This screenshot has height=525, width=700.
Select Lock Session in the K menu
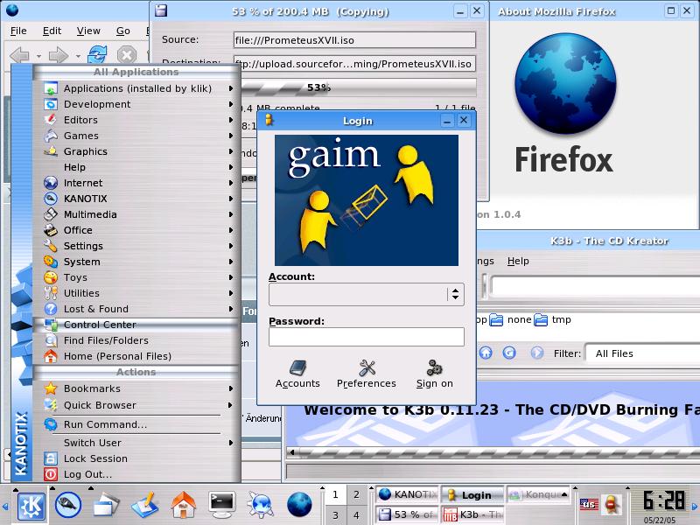coord(136,458)
